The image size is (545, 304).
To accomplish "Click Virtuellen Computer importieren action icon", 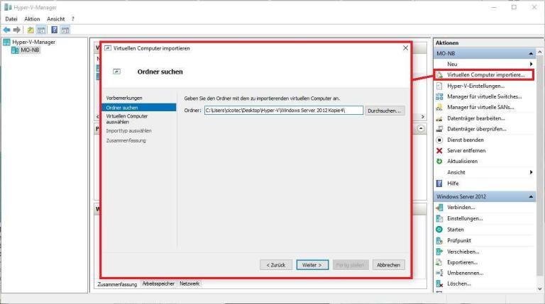I will pyautogui.click(x=440, y=75).
